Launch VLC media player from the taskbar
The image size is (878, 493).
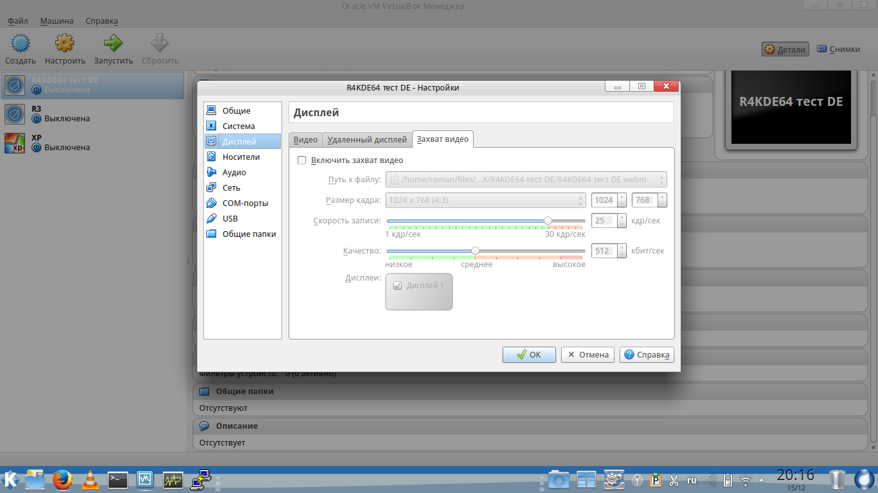click(91, 479)
